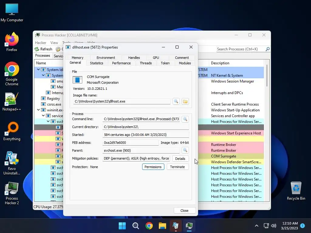Click the Permissions button

[153, 167]
